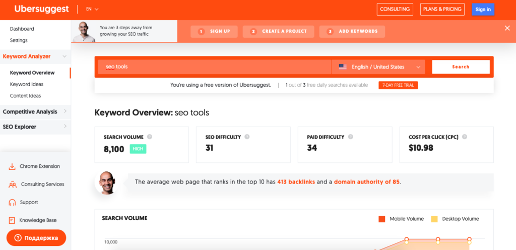Select Keyword Ideas in sidebar
This screenshot has width=516, height=250.
click(27, 84)
